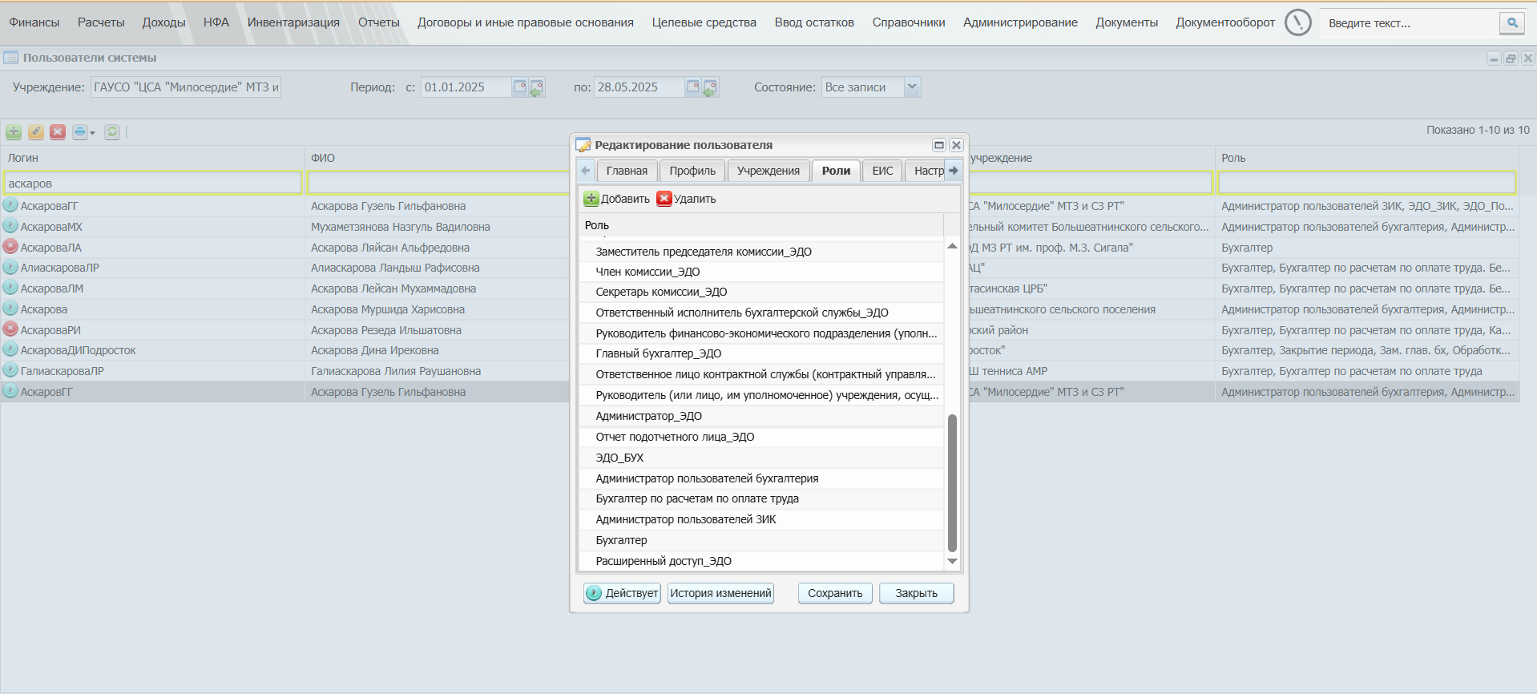Click the end date field 28.05.2025
The width and height of the screenshot is (1537, 694).
coord(639,87)
